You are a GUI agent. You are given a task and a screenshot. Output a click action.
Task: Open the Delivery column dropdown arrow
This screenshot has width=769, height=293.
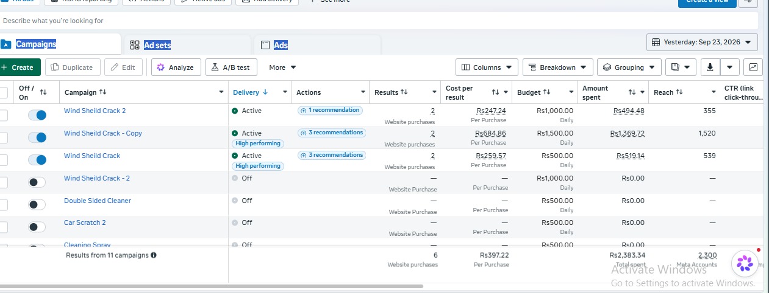click(285, 92)
